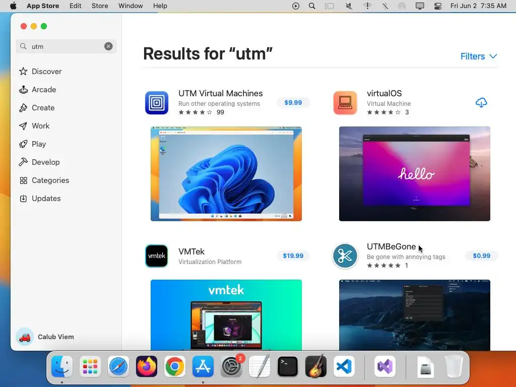Viewport: 516px width, 387px height.
Task: Click the muted sound menu bar icon
Action: coord(349,6)
